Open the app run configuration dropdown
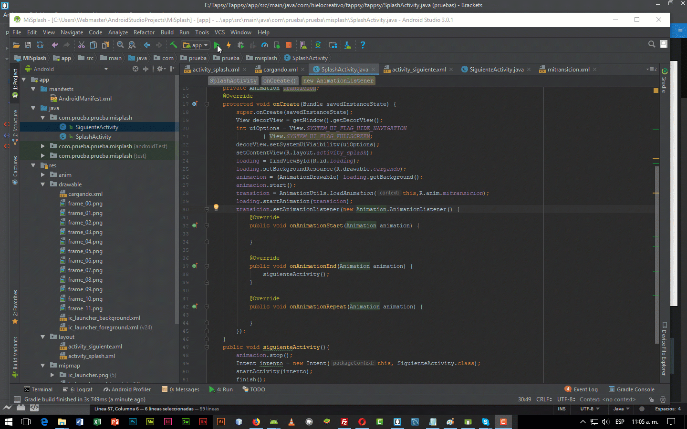 coord(196,44)
